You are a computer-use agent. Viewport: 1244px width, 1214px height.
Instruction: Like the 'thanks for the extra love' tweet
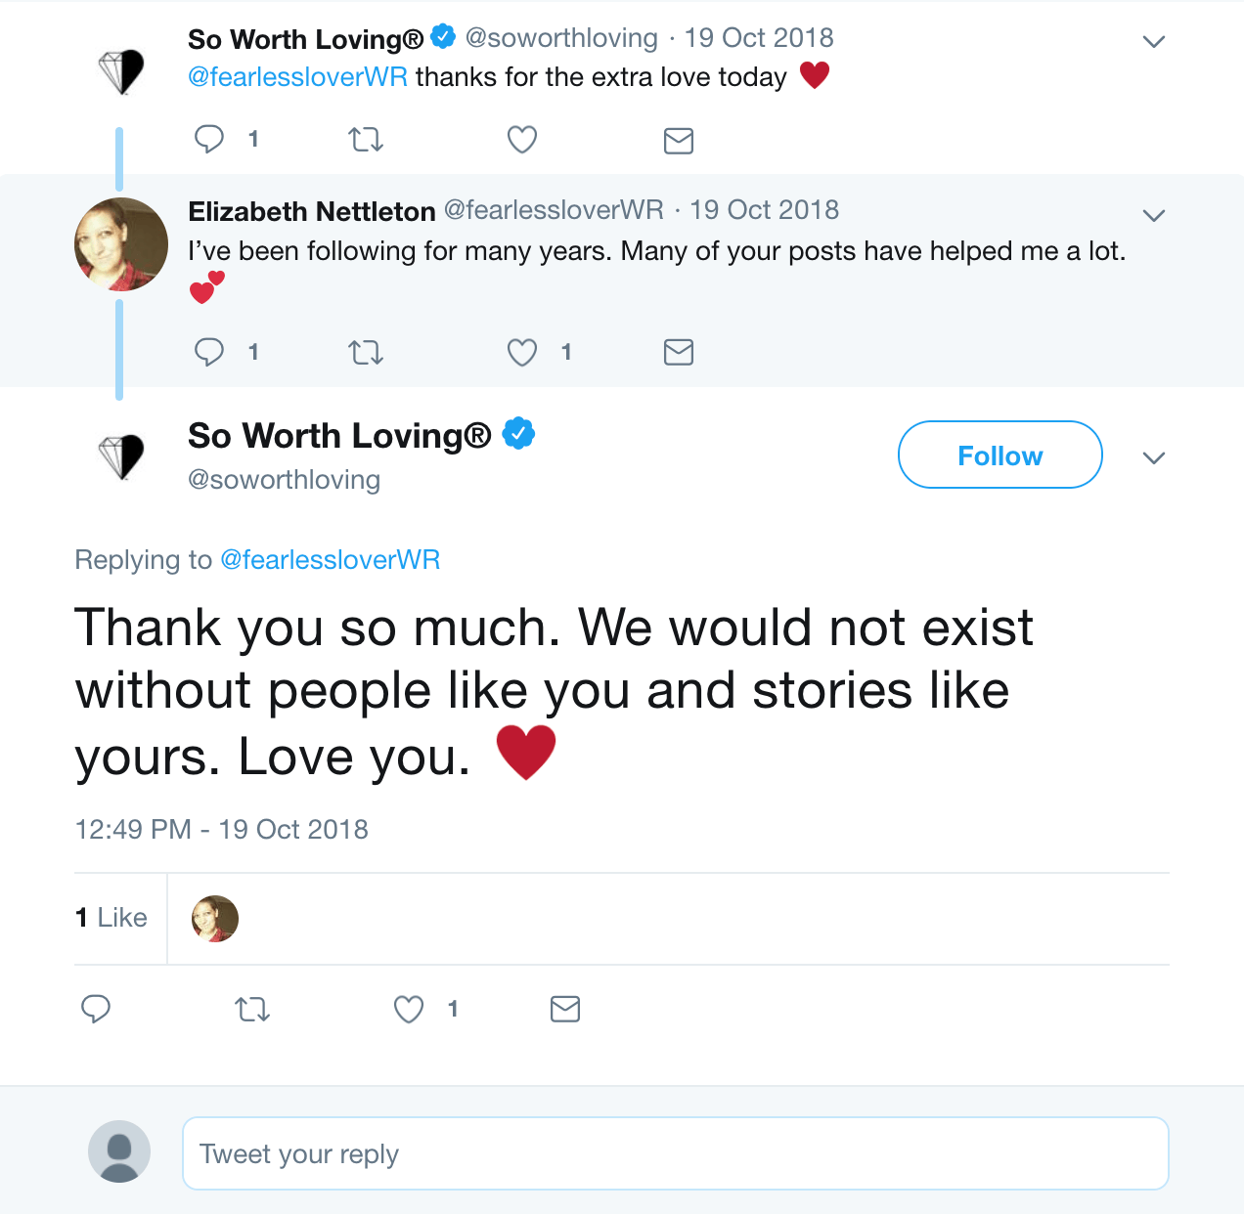[x=522, y=140]
